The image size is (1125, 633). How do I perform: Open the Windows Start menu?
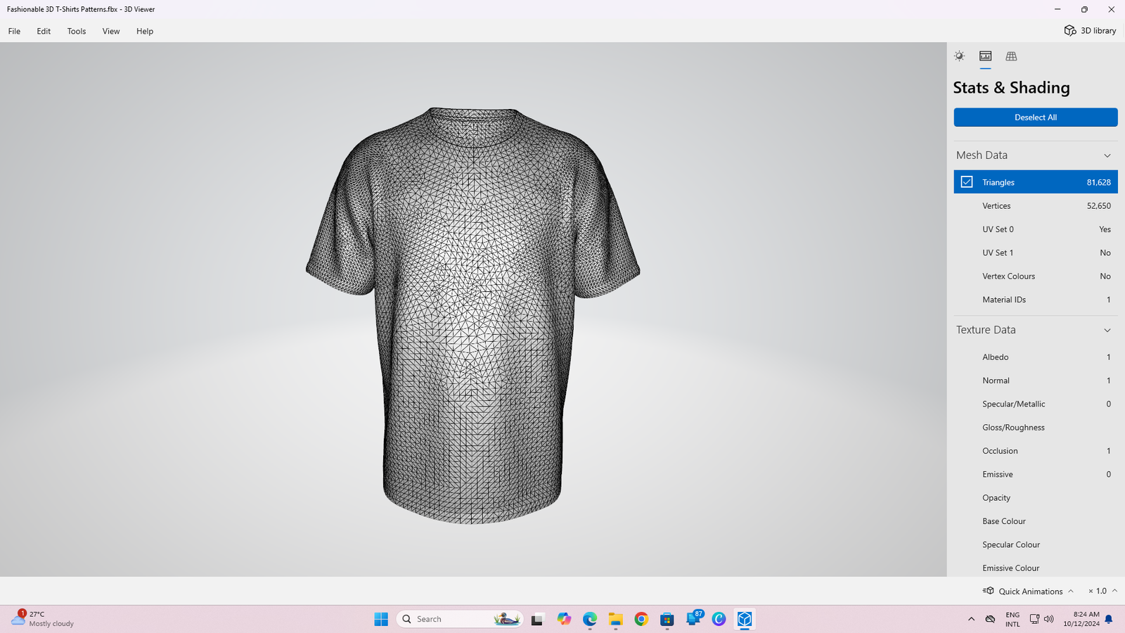pyautogui.click(x=381, y=619)
